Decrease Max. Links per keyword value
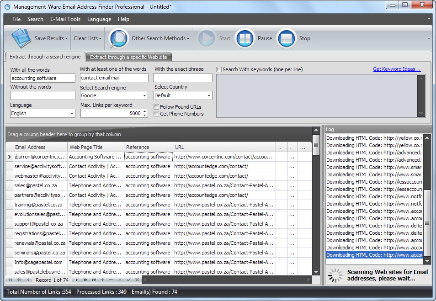The height and width of the screenshot is (301, 436). pos(144,115)
